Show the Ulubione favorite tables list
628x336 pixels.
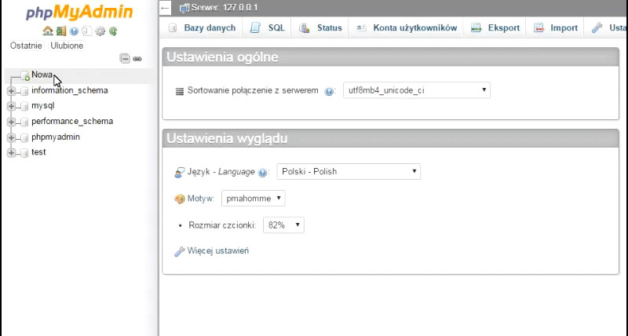(x=67, y=46)
